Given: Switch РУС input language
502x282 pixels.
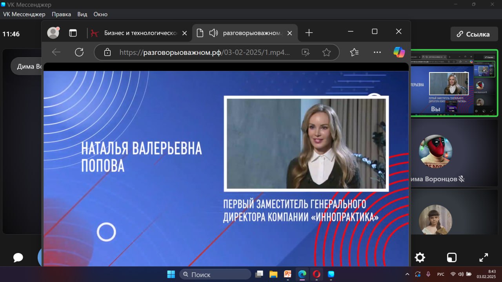Looking at the screenshot, I should click(440, 275).
